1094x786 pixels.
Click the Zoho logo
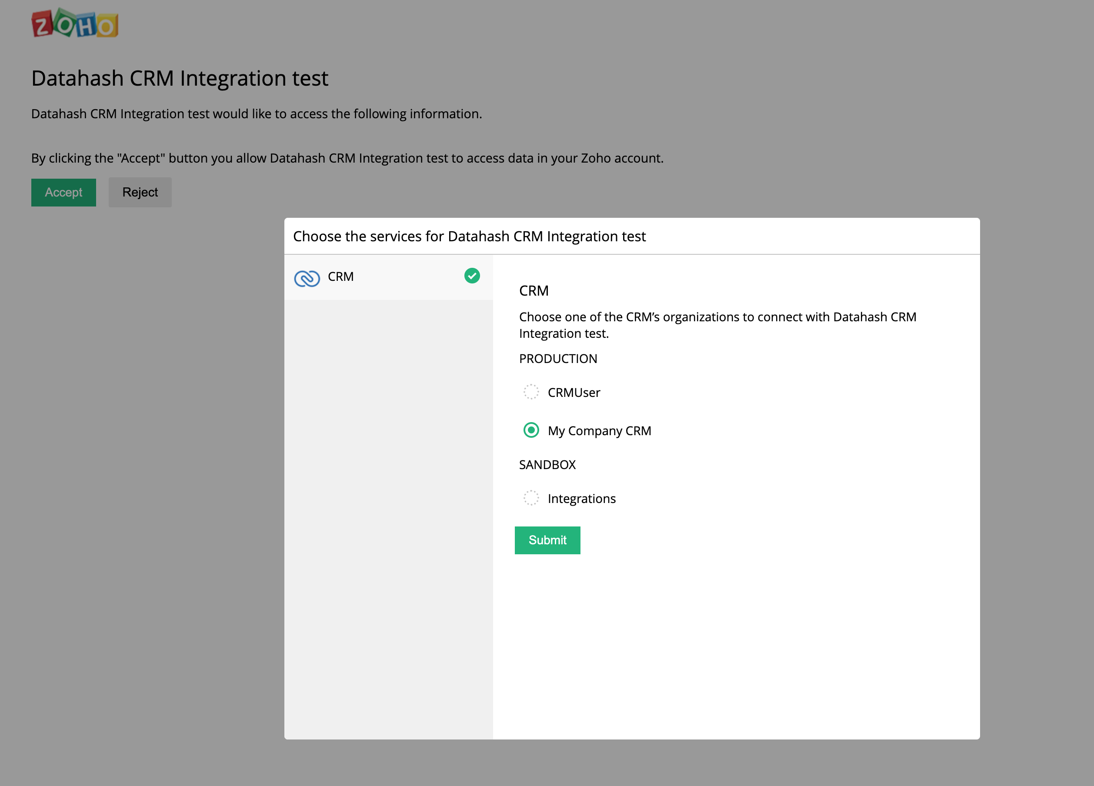[x=75, y=23]
